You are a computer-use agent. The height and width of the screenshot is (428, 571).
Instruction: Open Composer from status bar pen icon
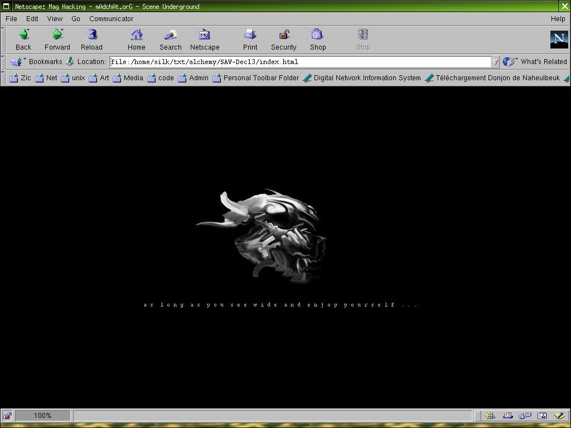pyautogui.click(x=559, y=416)
